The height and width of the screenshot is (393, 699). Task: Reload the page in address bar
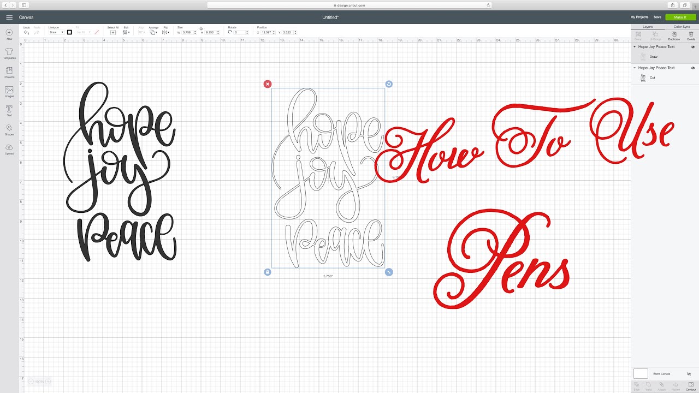488,5
